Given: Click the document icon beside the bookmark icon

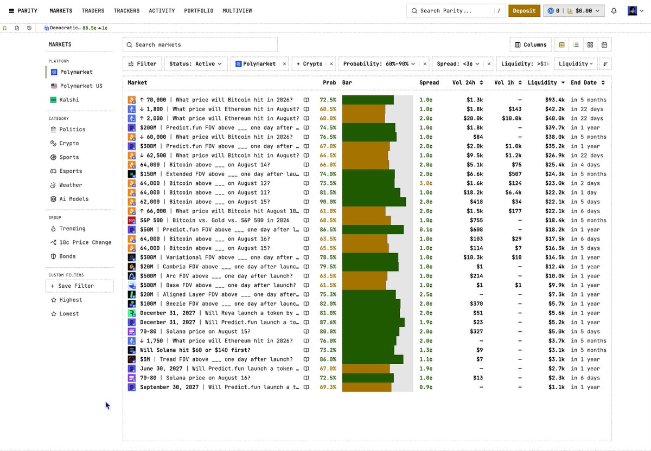Looking at the screenshot, I should (x=17, y=28).
